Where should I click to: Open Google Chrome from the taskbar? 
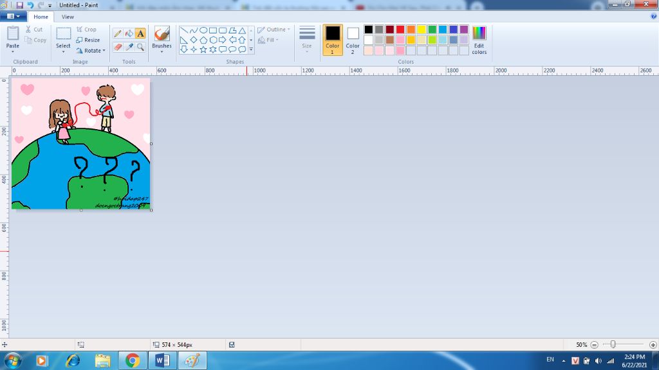[x=133, y=360]
